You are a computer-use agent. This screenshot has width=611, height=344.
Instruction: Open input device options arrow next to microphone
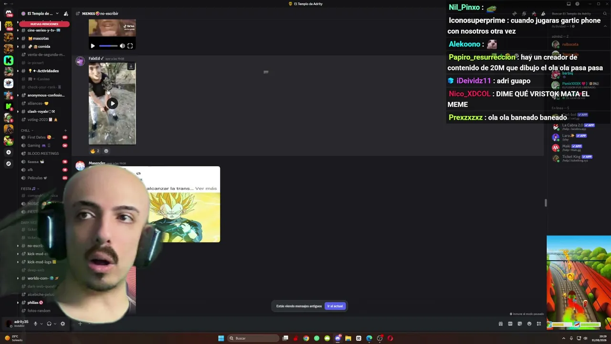[x=42, y=323]
